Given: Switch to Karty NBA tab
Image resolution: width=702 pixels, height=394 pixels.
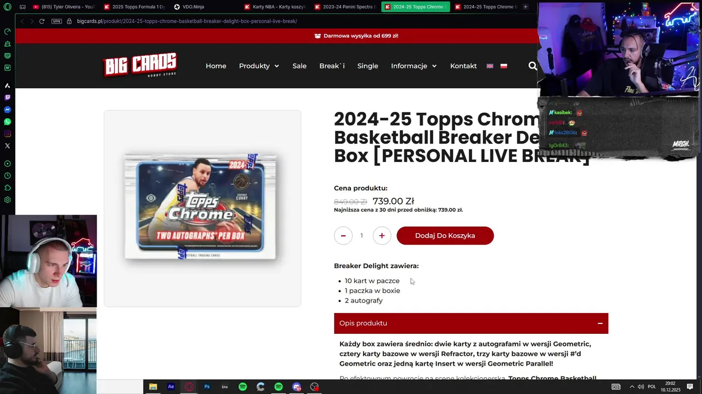Looking at the screenshot, I should (x=274, y=7).
